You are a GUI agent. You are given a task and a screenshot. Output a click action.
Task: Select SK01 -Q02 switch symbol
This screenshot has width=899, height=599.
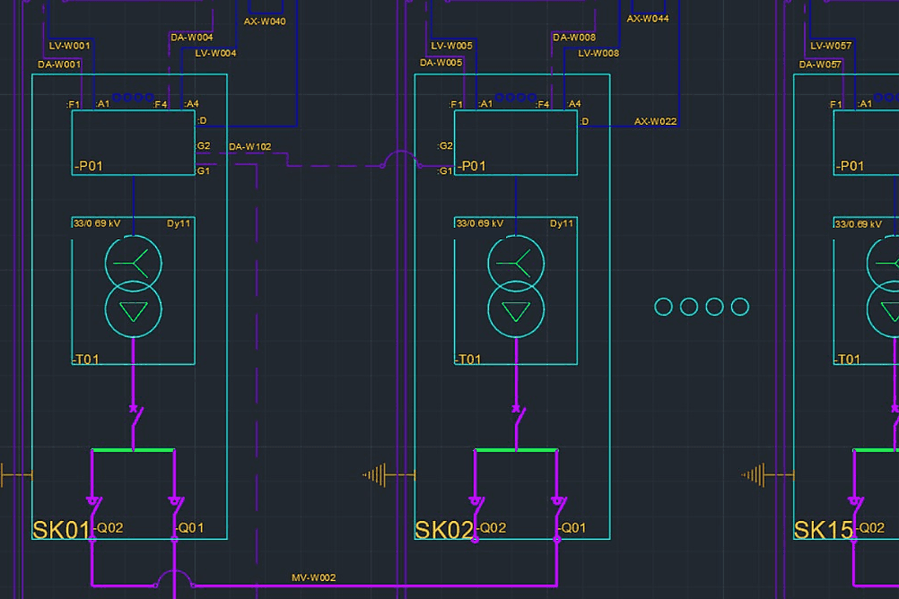(x=93, y=508)
